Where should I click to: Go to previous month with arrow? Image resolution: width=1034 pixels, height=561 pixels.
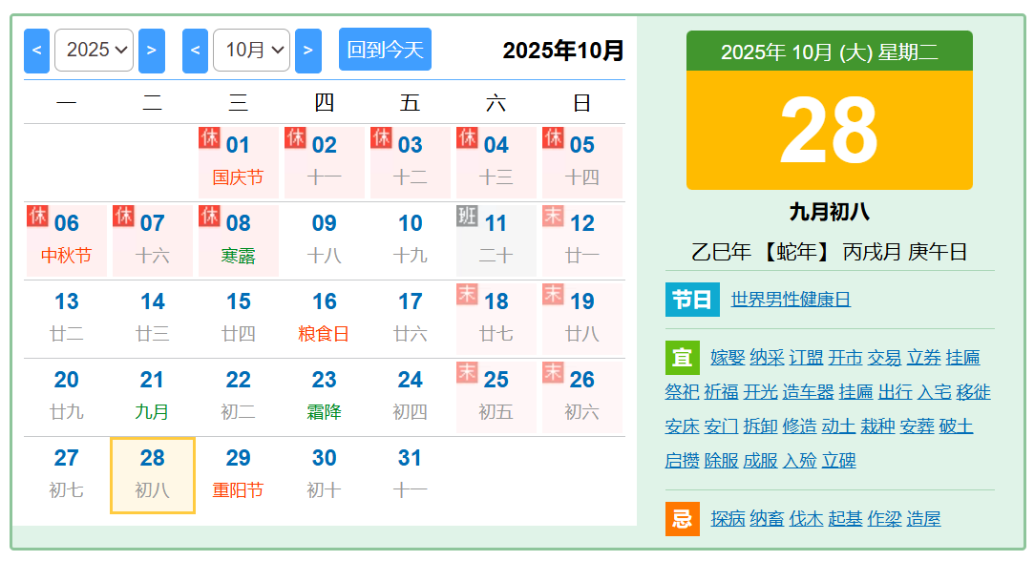tap(195, 51)
